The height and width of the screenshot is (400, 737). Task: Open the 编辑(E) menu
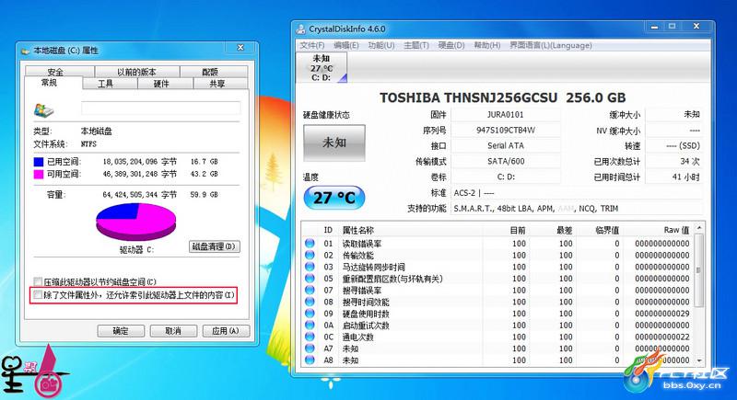pyautogui.click(x=346, y=45)
